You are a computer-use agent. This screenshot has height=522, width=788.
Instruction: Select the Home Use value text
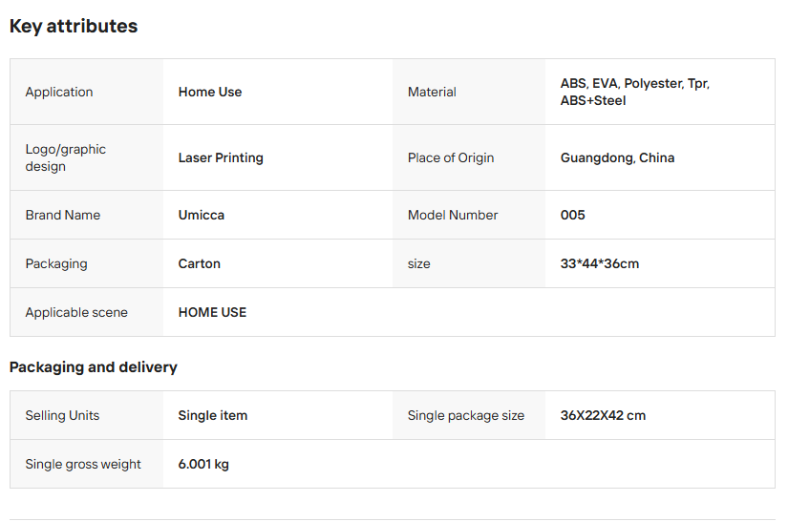pos(210,93)
